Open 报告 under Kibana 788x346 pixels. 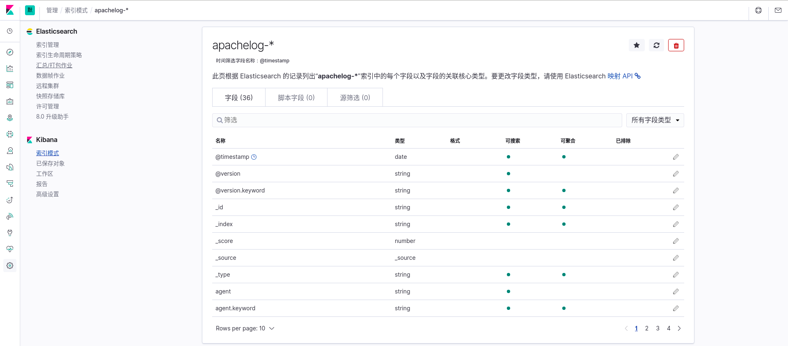pos(42,184)
